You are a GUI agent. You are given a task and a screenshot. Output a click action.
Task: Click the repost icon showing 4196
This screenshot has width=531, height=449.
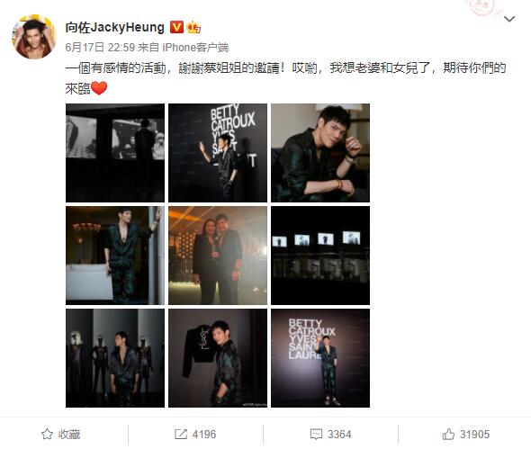tap(181, 434)
